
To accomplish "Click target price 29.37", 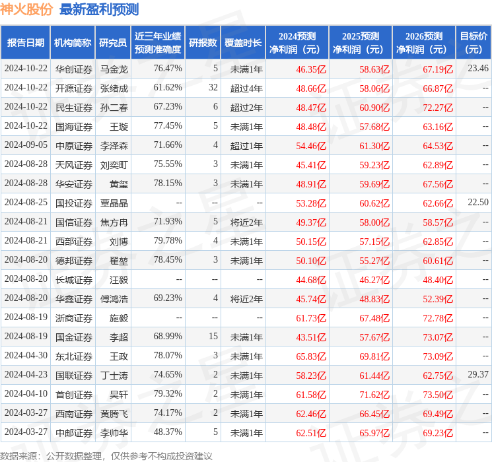I will [478, 374].
